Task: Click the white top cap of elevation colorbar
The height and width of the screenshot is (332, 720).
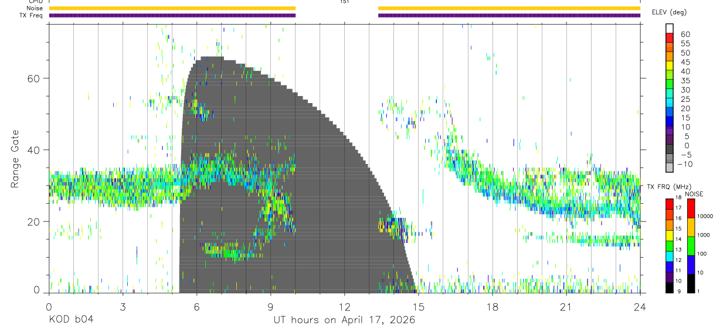Action: click(670, 29)
